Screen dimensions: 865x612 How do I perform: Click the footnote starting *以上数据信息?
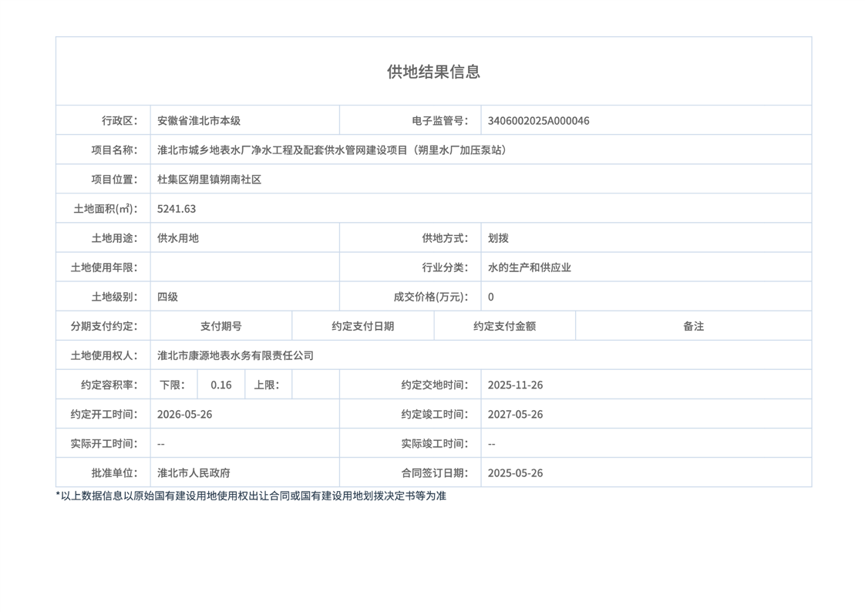tap(251, 496)
